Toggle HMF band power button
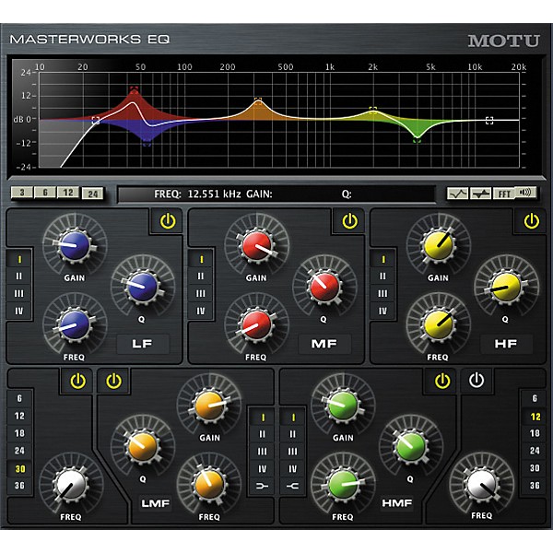The image size is (553, 553). point(441,381)
